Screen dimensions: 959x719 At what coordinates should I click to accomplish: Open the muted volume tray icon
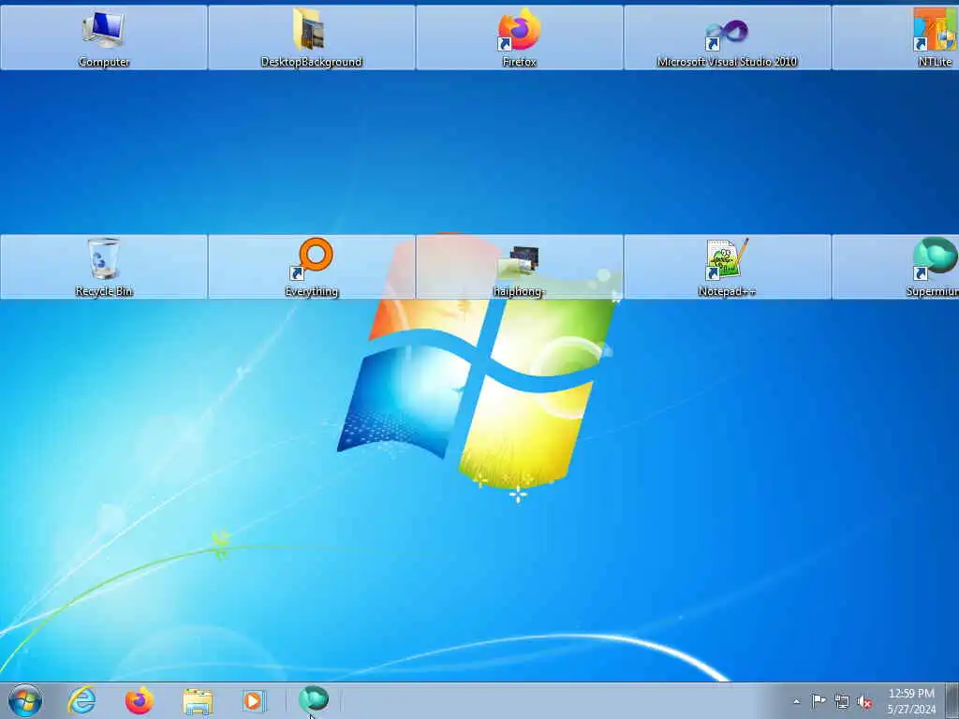coord(864,702)
